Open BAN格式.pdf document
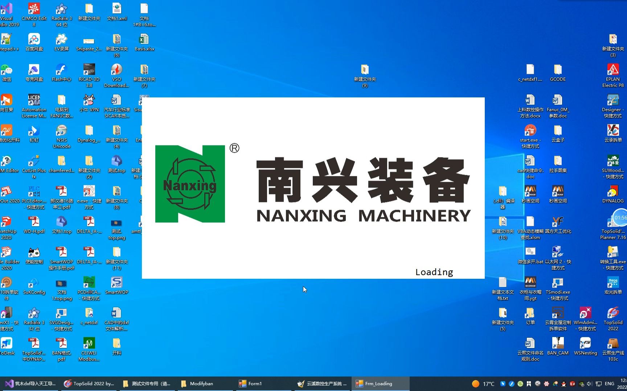This screenshot has width=627, height=391. point(62,349)
